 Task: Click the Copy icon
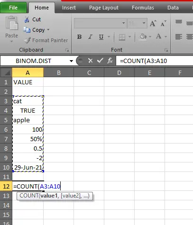pos(27,30)
